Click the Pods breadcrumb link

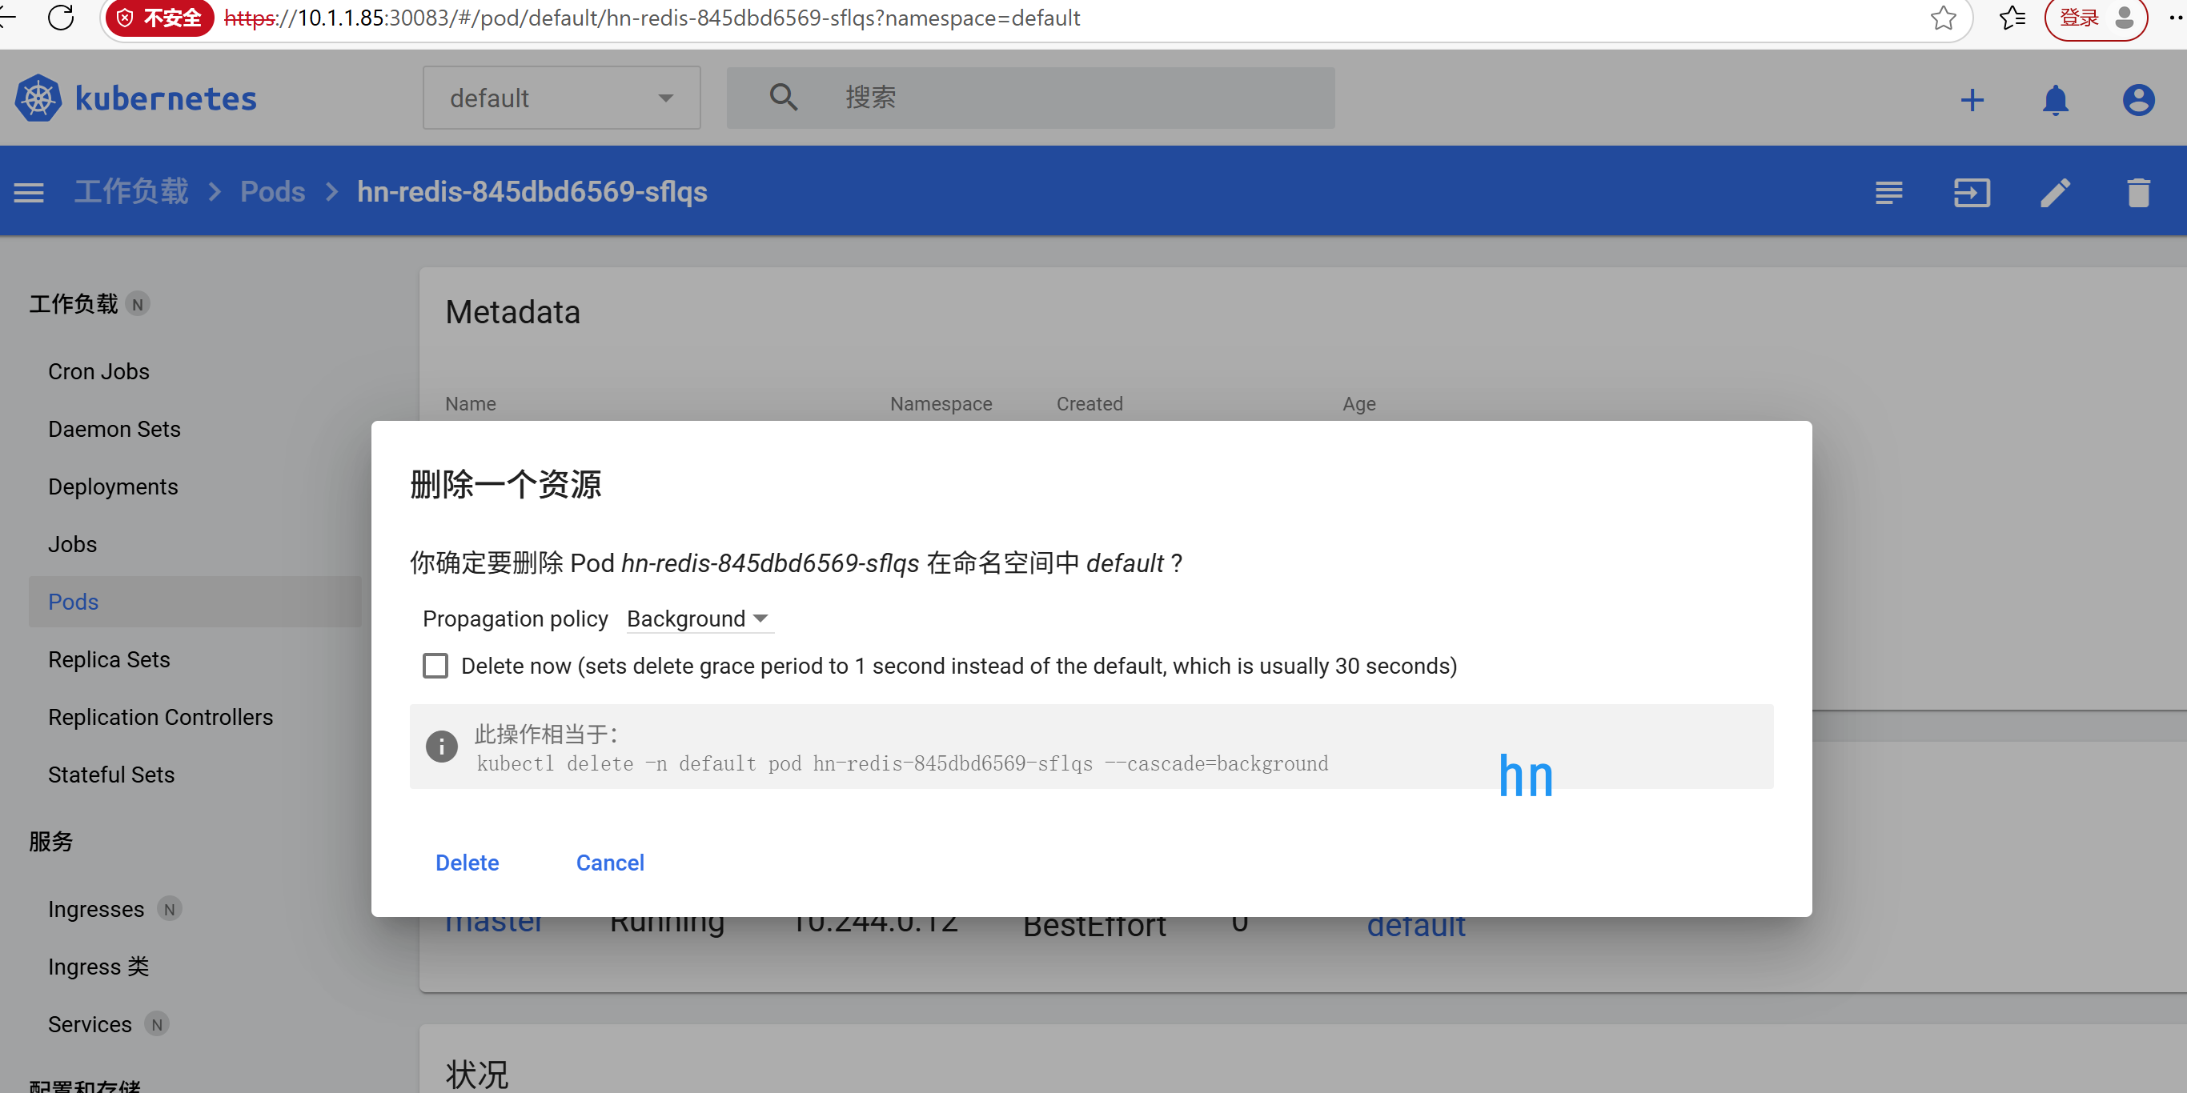[272, 192]
